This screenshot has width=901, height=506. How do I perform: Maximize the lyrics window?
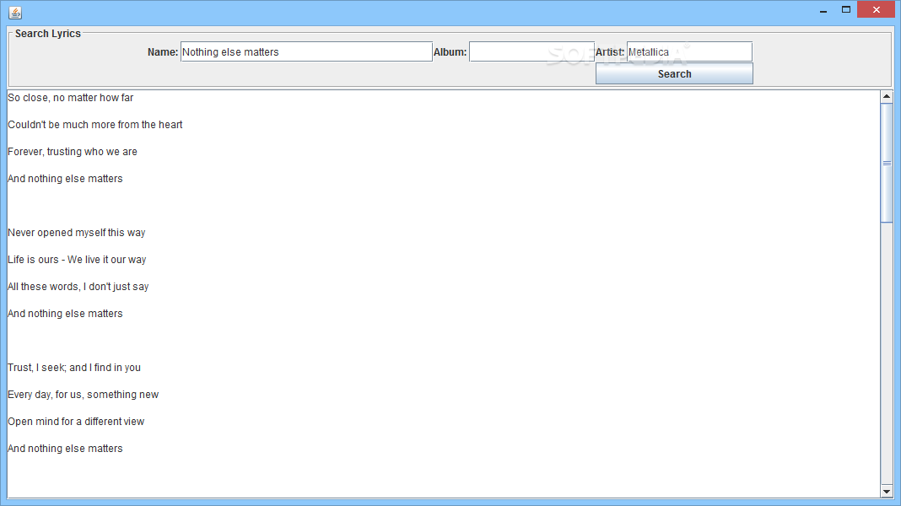click(846, 10)
